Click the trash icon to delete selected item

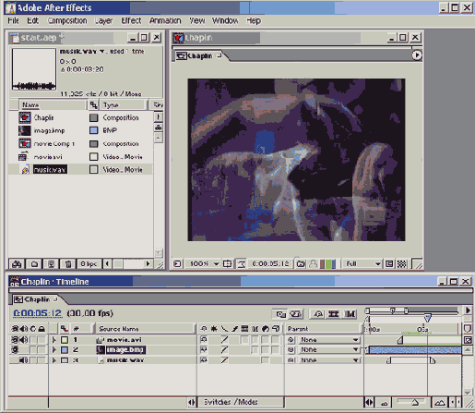coord(68,264)
